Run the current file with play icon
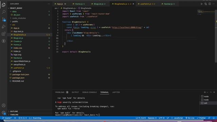The height and width of the screenshot is (122, 217). click(202, 4)
